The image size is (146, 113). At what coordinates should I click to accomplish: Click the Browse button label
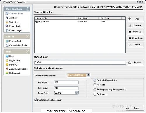coord(137,63)
